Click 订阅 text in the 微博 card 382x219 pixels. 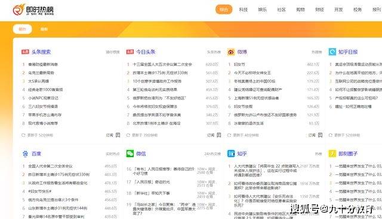[x=312, y=135]
